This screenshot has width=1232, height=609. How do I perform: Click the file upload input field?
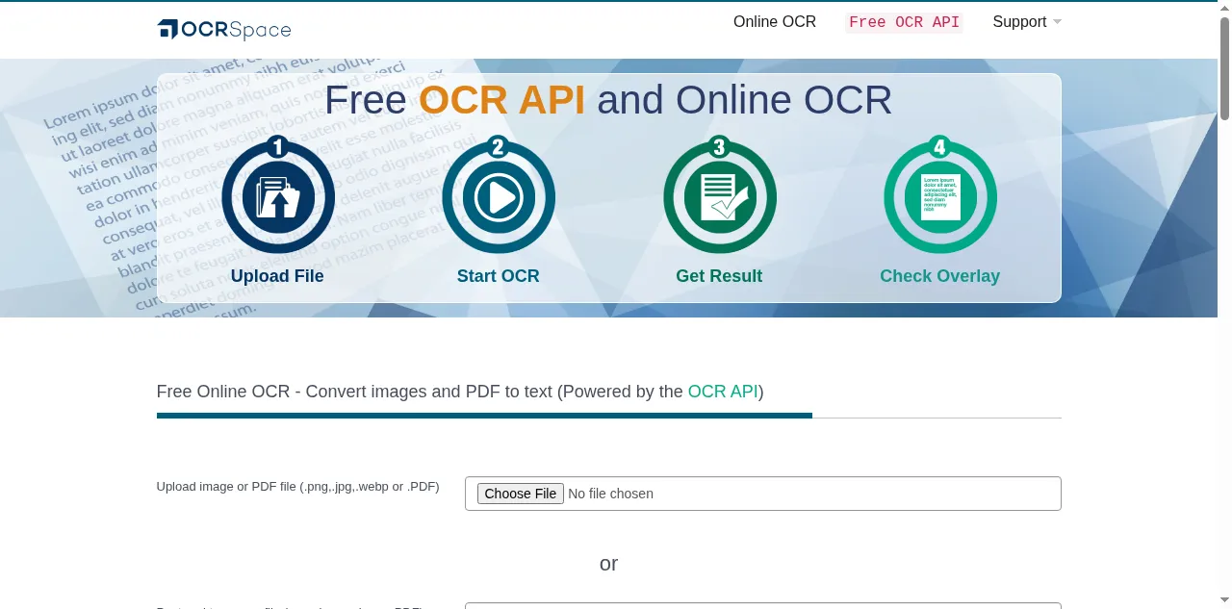click(x=763, y=494)
